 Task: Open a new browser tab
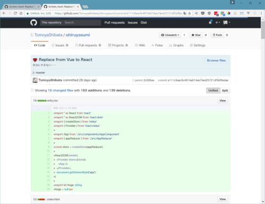pos(85,7)
